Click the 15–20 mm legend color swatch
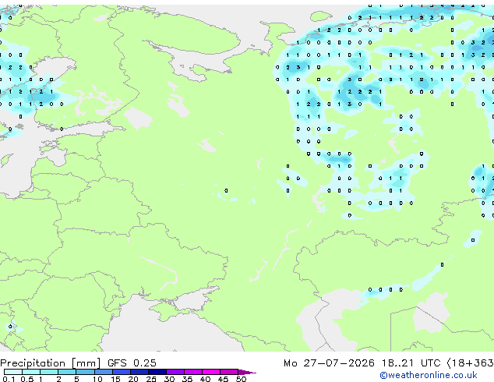 (x=121, y=372)
